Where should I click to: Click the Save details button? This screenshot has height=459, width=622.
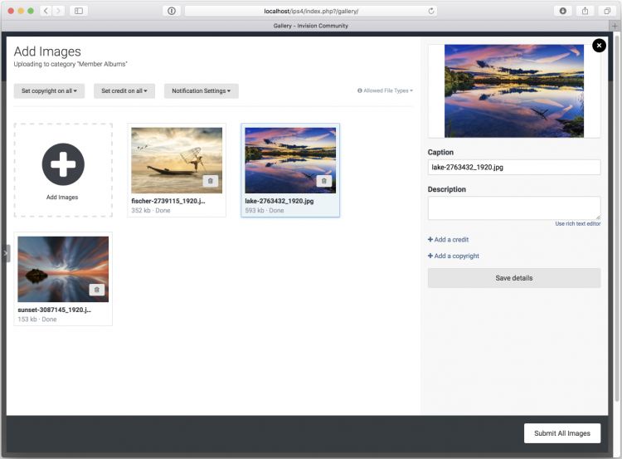click(513, 278)
